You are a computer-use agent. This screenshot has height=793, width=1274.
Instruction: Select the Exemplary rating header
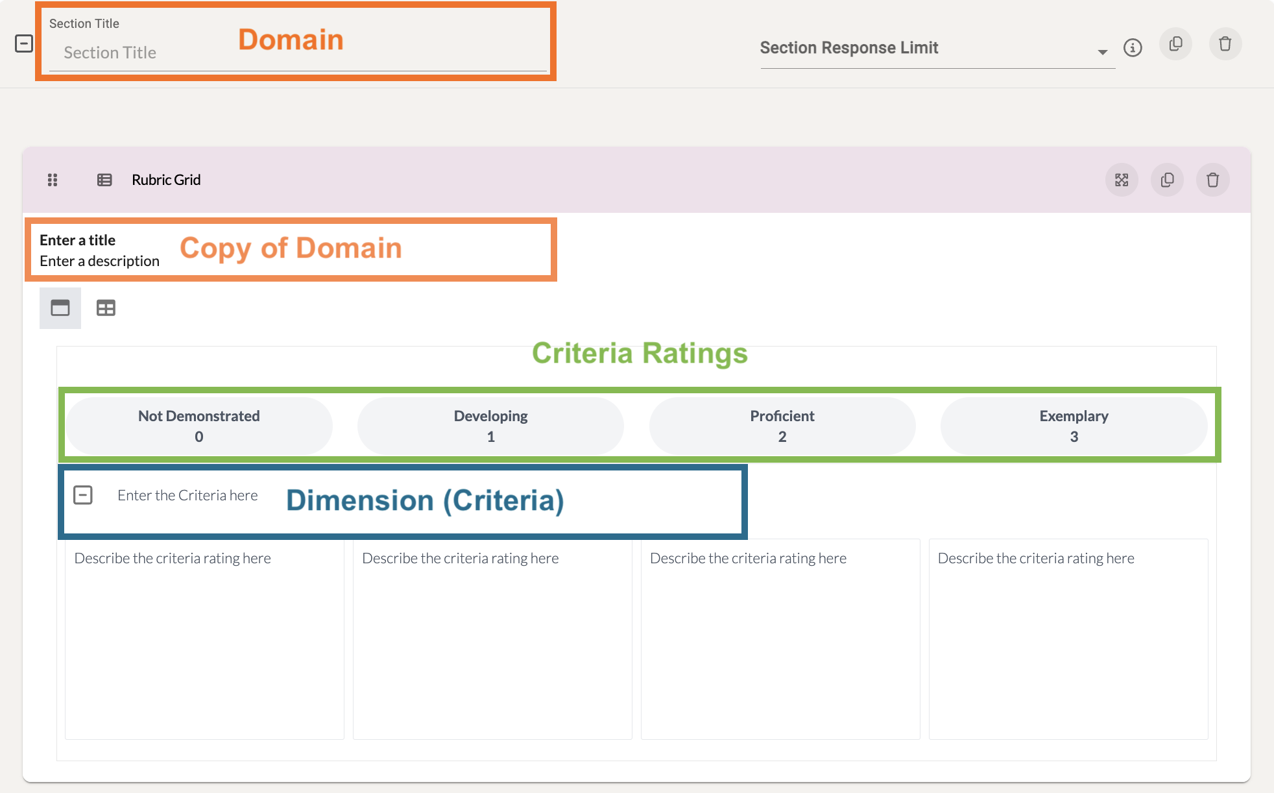(x=1074, y=426)
